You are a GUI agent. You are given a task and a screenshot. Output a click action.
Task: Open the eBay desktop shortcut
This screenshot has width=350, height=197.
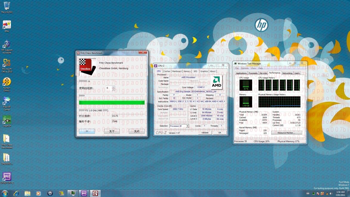[x=7, y=26]
